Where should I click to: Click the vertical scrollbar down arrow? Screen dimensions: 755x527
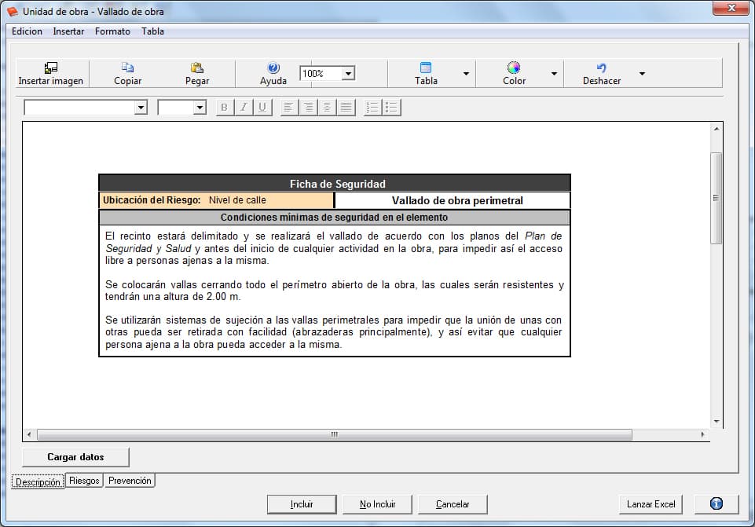716,422
